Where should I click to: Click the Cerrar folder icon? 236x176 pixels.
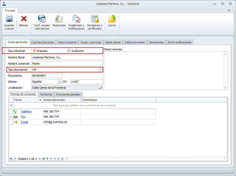(112, 19)
